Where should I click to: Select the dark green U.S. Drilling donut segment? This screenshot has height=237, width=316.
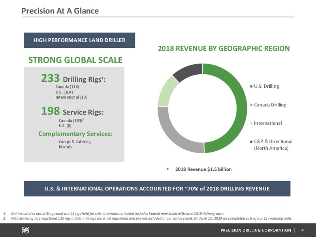coord(241,109)
